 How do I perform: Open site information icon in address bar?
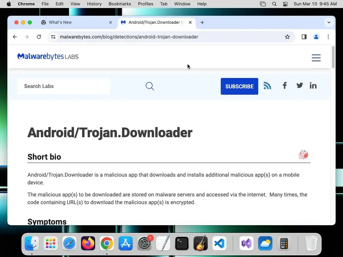pos(53,37)
